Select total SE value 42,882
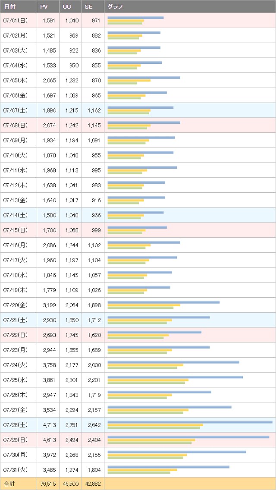Image resolution: width=276 pixels, height=490 pixels. point(93,484)
